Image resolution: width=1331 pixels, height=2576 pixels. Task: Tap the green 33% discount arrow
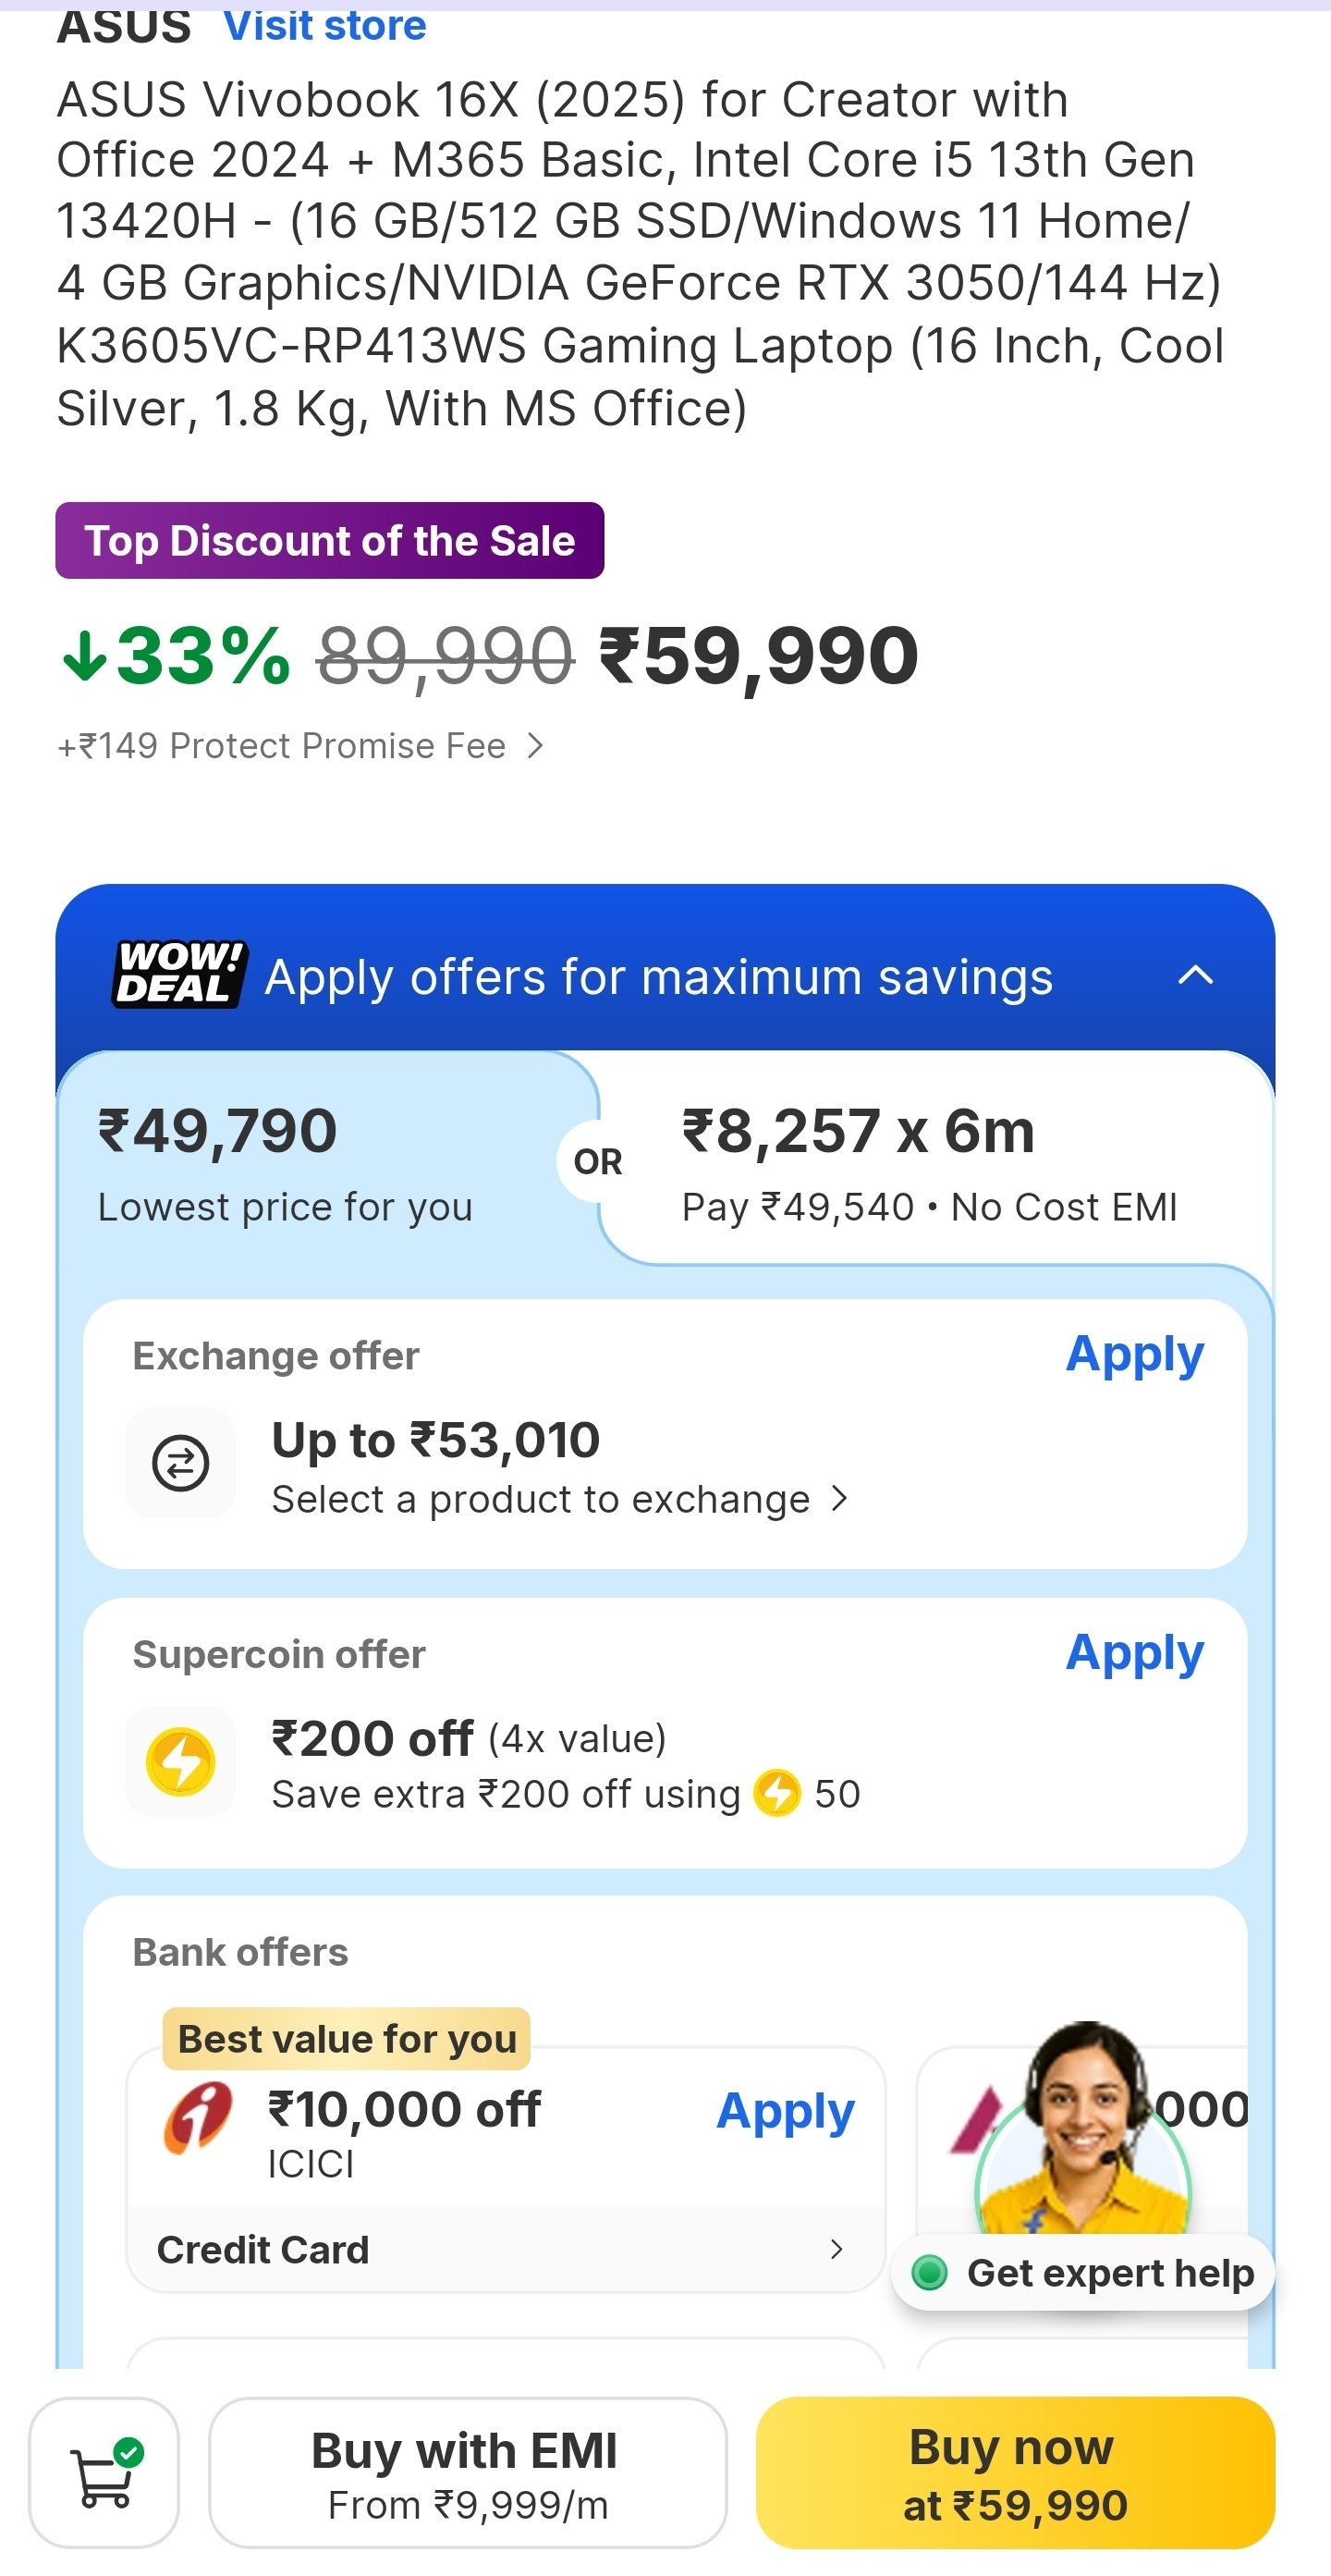[84, 656]
